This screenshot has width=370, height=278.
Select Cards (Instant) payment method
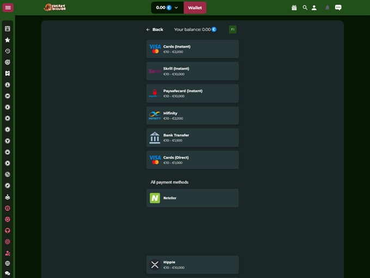(192, 49)
